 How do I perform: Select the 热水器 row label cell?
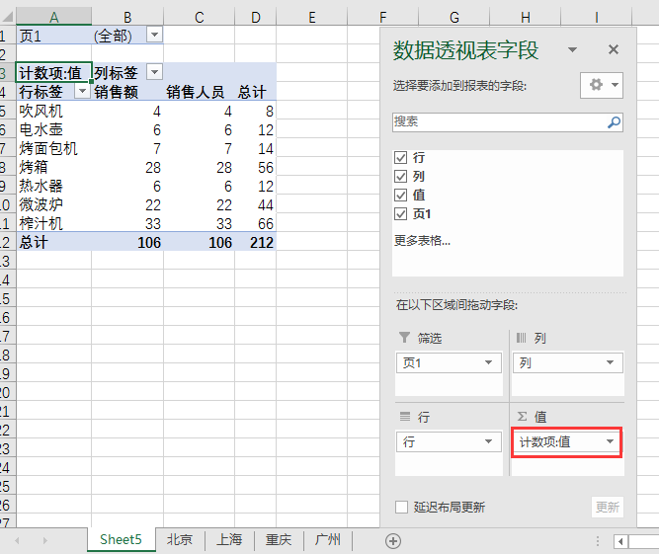[x=53, y=186]
